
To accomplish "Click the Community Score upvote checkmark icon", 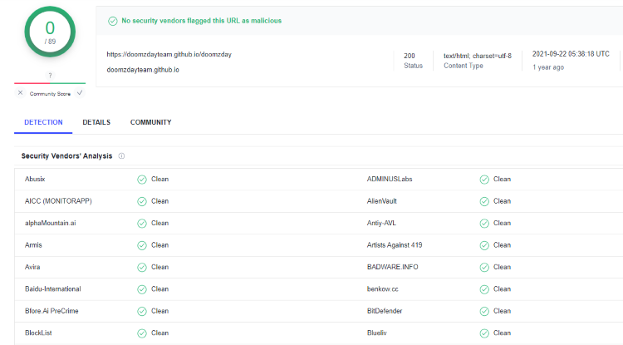I will 80,92.
